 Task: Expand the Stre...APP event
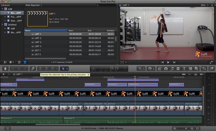5,21
